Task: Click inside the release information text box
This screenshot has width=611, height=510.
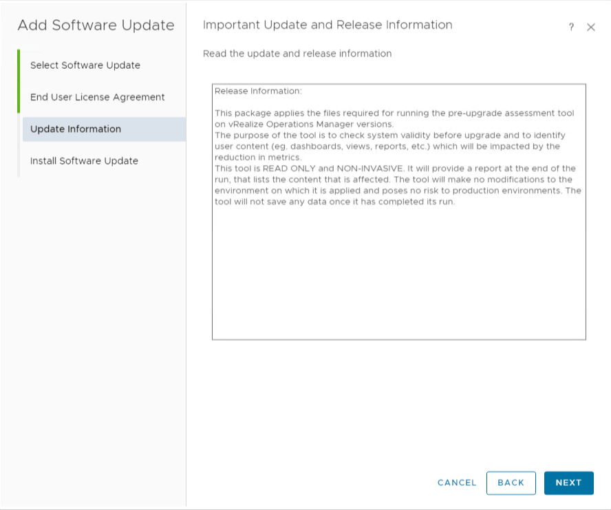Action: click(398, 212)
